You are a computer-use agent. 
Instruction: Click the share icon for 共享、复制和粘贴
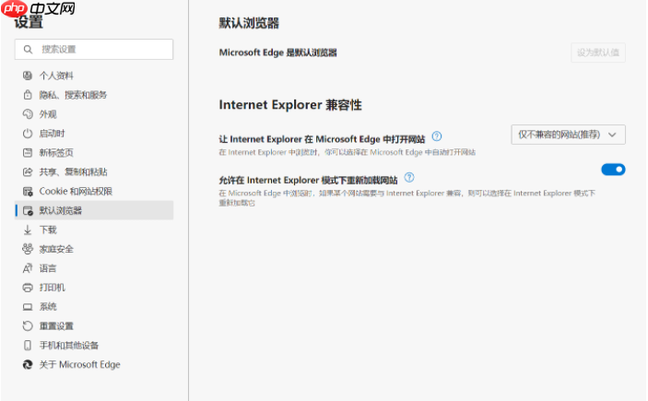[x=28, y=172]
